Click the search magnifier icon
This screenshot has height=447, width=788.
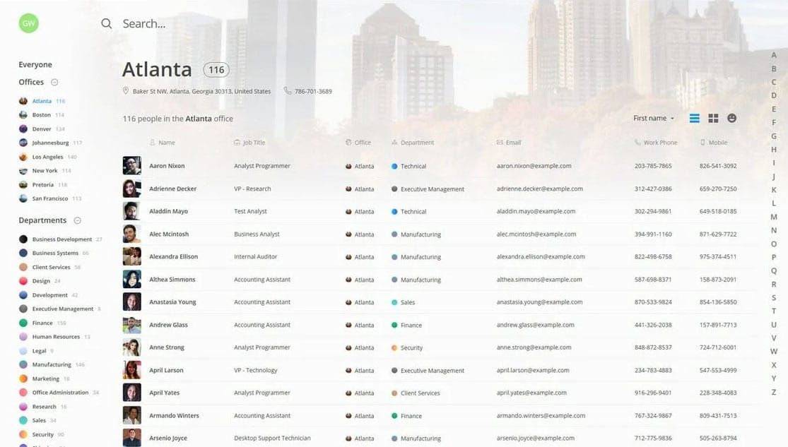pos(106,23)
